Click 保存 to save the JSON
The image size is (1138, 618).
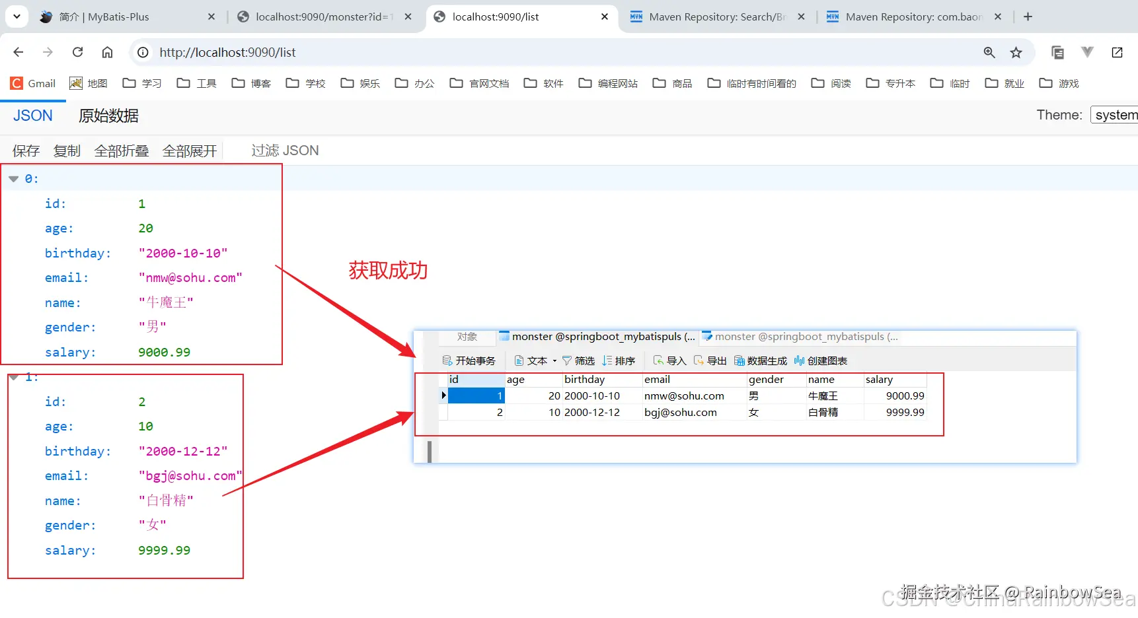[26, 151]
